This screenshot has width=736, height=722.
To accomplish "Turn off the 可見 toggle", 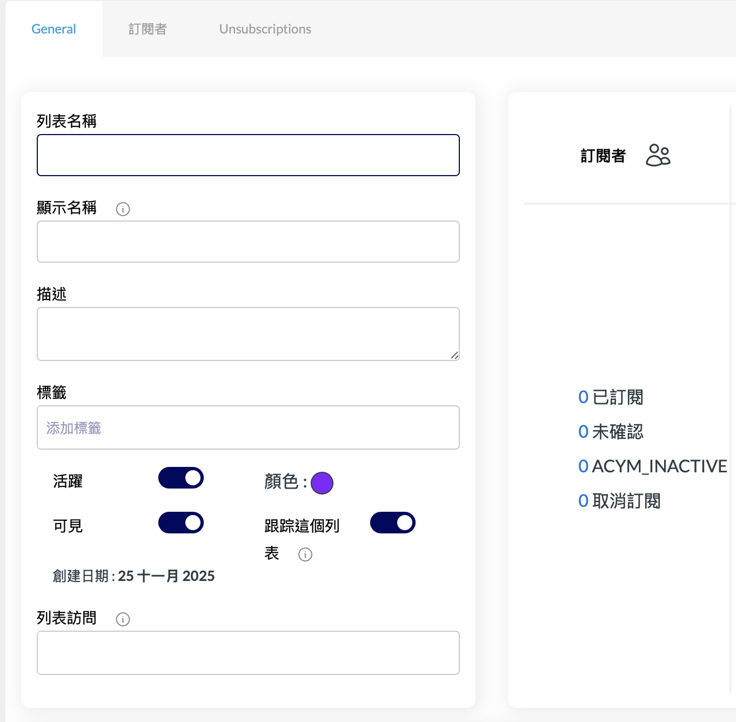I will [181, 523].
